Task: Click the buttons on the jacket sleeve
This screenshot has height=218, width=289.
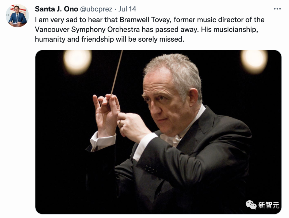Action: tap(151, 169)
